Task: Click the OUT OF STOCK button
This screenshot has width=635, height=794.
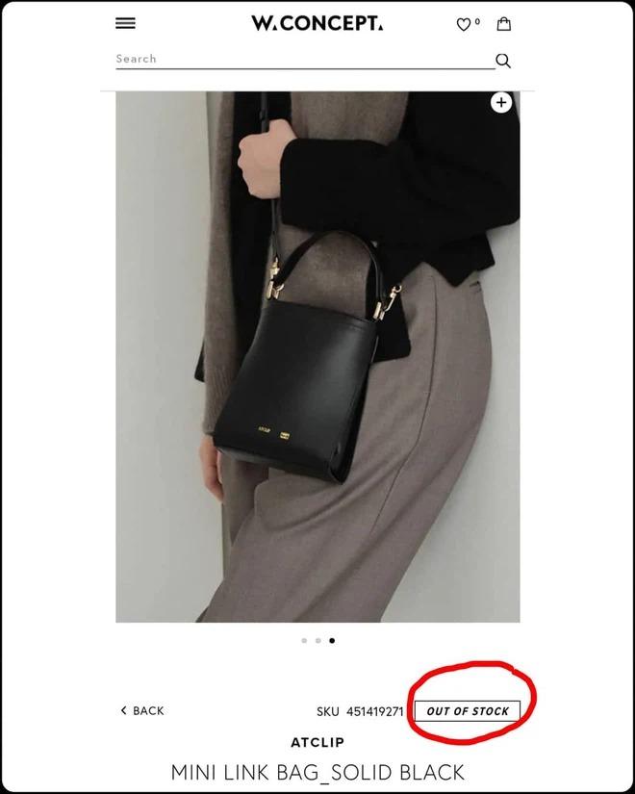Action: pyautogui.click(x=468, y=711)
